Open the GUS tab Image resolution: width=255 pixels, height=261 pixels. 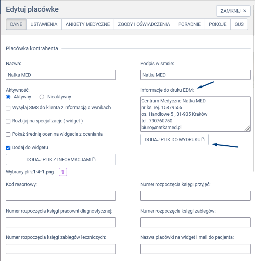coord(239,24)
